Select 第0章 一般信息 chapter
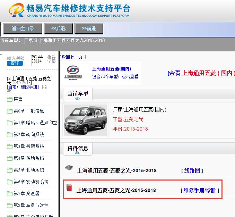The image size is (235, 217). coord(29,111)
